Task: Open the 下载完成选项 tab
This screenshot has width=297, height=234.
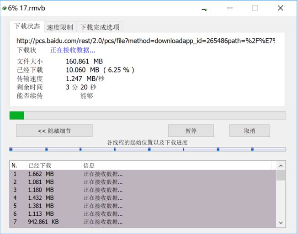Action: pos(100,27)
